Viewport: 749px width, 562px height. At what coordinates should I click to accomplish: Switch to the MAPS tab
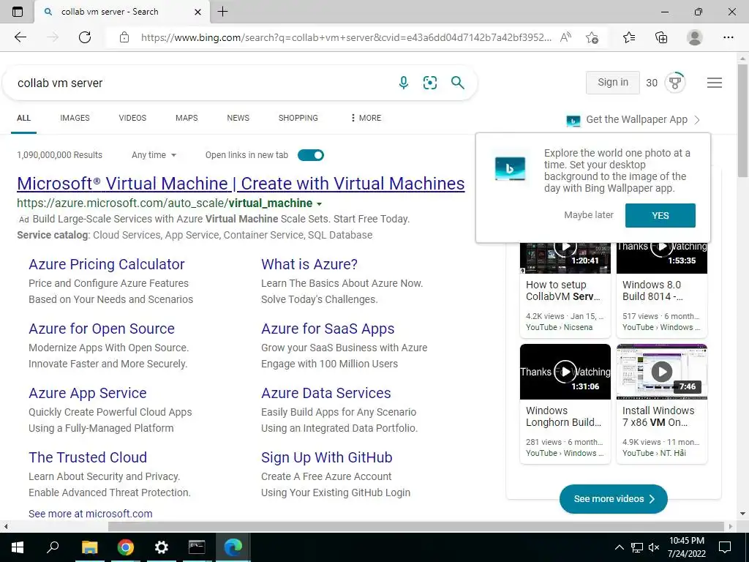187,118
